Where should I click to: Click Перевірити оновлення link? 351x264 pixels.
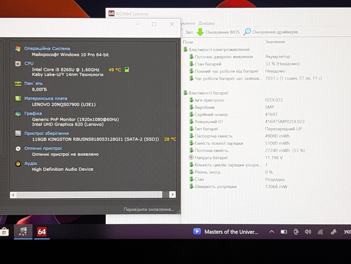(x=149, y=209)
